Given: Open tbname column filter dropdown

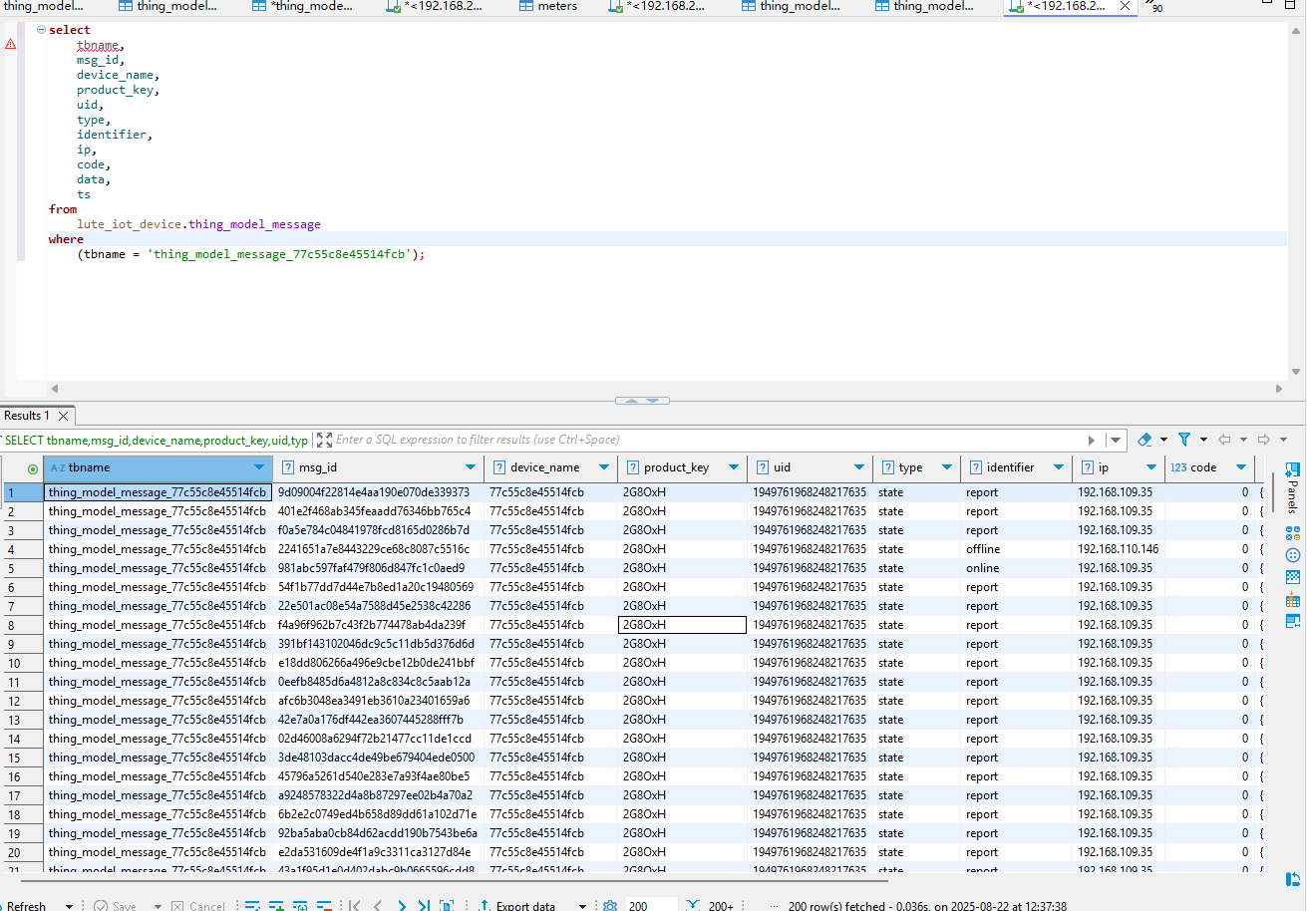Looking at the screenshot, I should [260, 467].
